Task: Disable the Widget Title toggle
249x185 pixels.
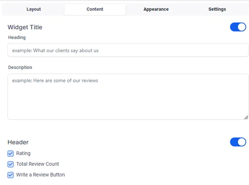Action: click(x=238, y=27)
